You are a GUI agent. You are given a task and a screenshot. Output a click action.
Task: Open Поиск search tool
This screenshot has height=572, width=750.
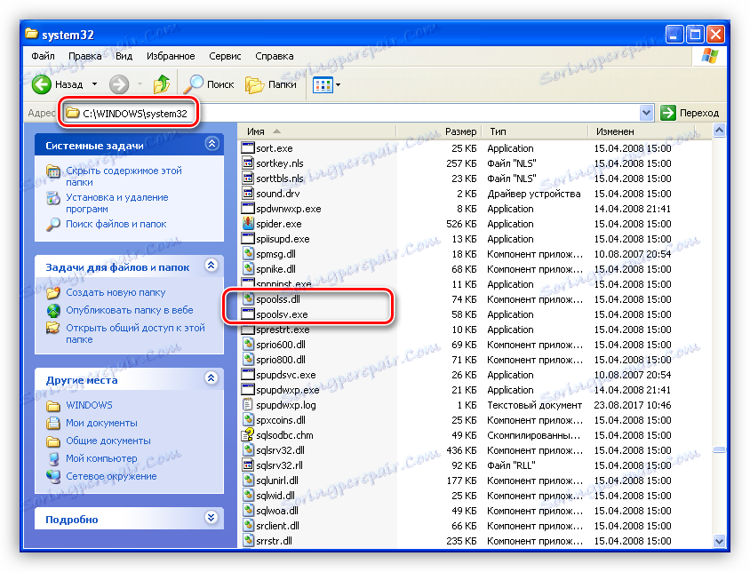click(209, 84)
